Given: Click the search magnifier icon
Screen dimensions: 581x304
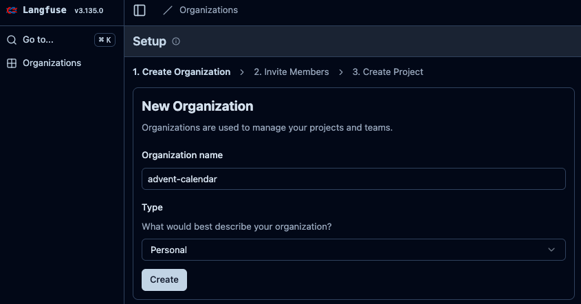Looking at the screenshot, I should coord(12,40).
